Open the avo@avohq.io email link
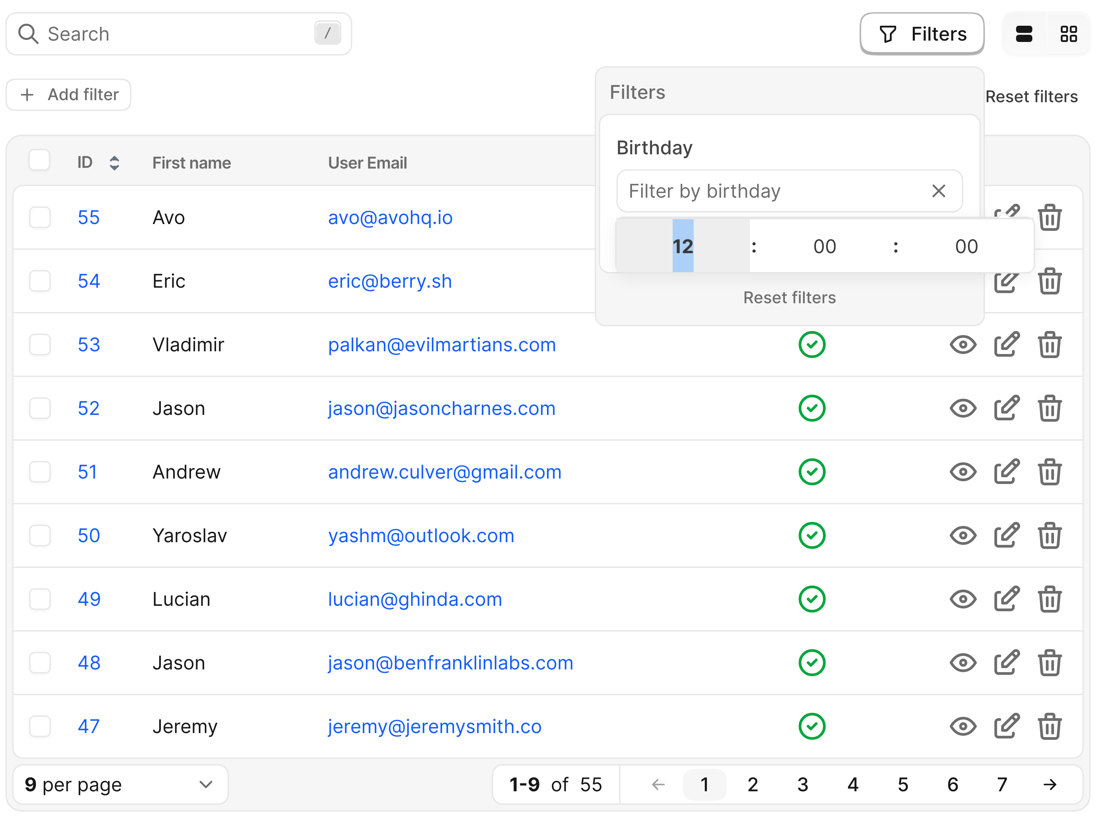This screenshot has width=1096, height=817. click(390, 218)
